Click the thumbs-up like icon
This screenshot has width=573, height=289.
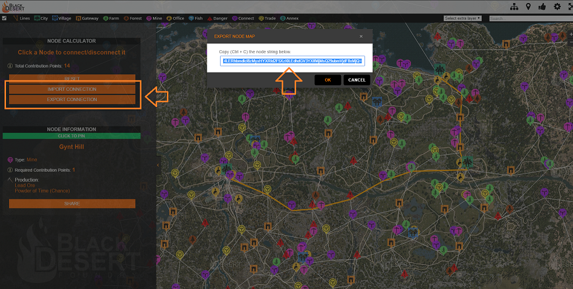542,7
